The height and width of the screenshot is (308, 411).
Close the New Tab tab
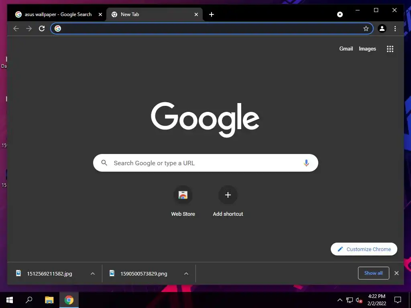click(x=196, y=14)
